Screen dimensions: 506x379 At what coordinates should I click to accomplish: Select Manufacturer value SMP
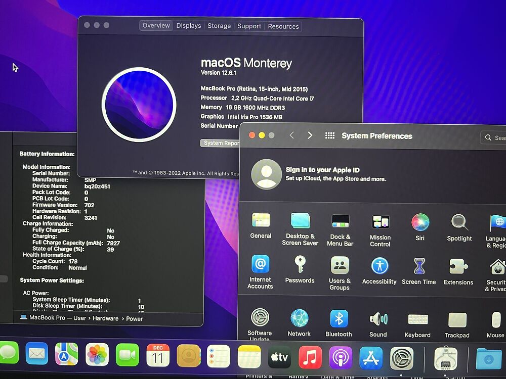pyautogui.click(x=91, y=180)
